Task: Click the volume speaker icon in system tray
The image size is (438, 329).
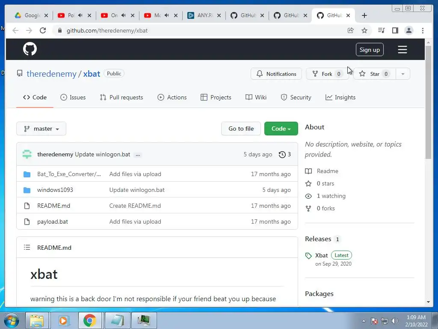Action: point(395,321)
